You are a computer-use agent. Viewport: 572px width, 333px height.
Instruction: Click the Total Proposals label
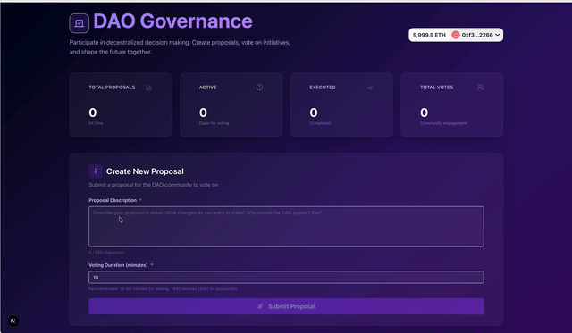tap(112, 87)
